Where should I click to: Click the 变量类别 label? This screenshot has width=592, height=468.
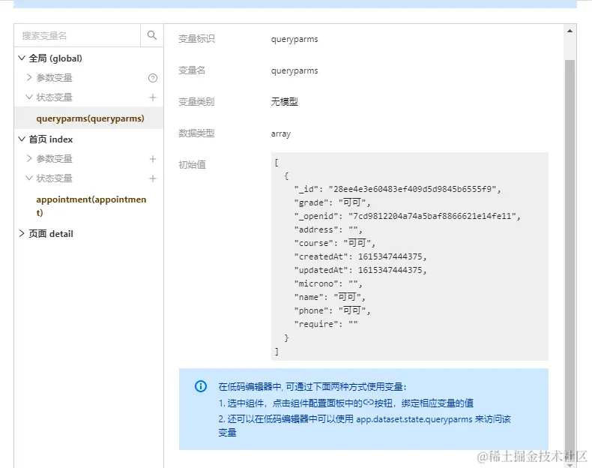196,101
